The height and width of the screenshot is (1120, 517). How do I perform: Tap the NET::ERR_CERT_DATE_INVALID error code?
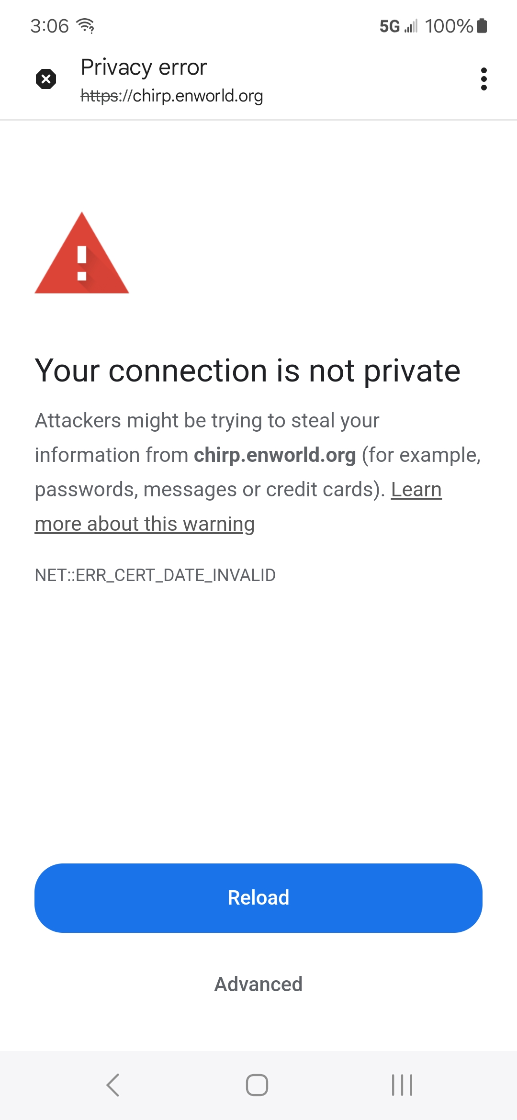click(x=155, y=575)
